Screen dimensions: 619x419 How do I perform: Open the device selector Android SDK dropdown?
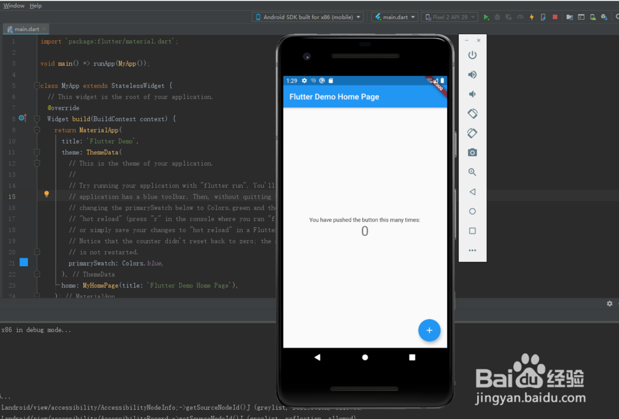click(308, 17)
